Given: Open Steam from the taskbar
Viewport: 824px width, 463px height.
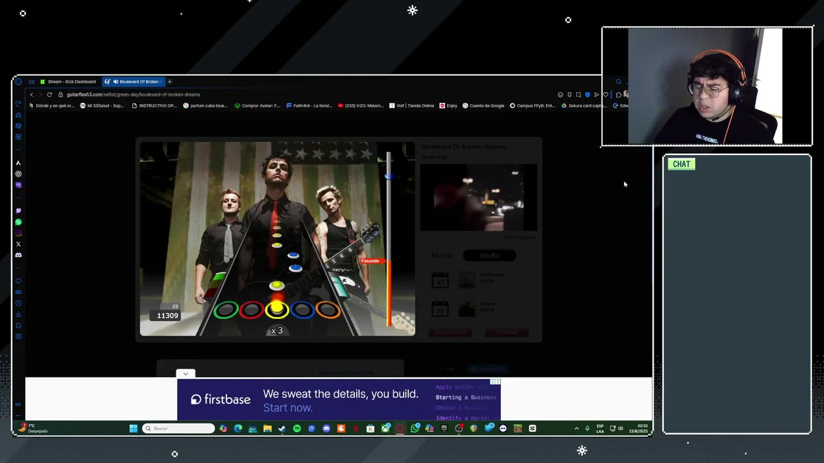Looking at the screenshot, I should tap(282, 428).
